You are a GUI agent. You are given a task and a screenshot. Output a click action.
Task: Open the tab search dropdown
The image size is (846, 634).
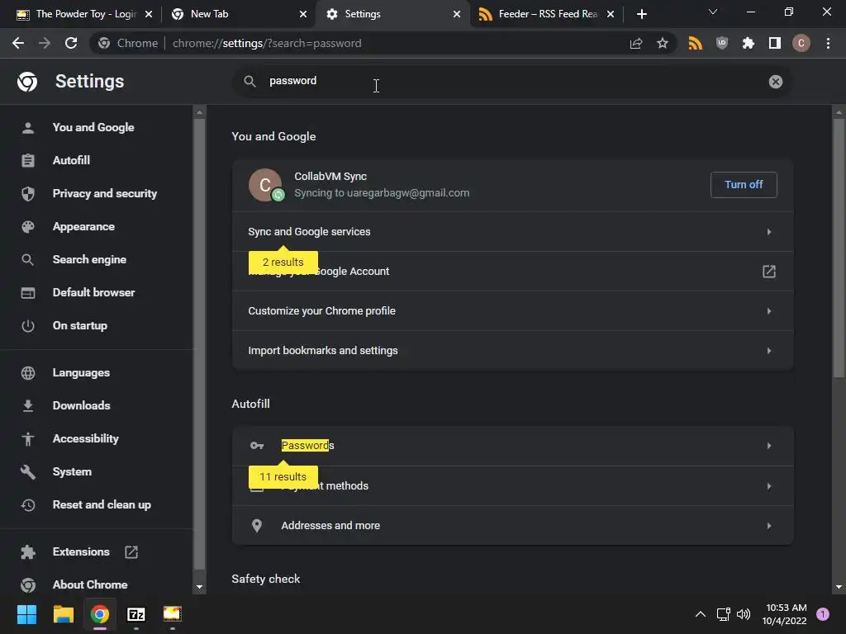point(713,12)
